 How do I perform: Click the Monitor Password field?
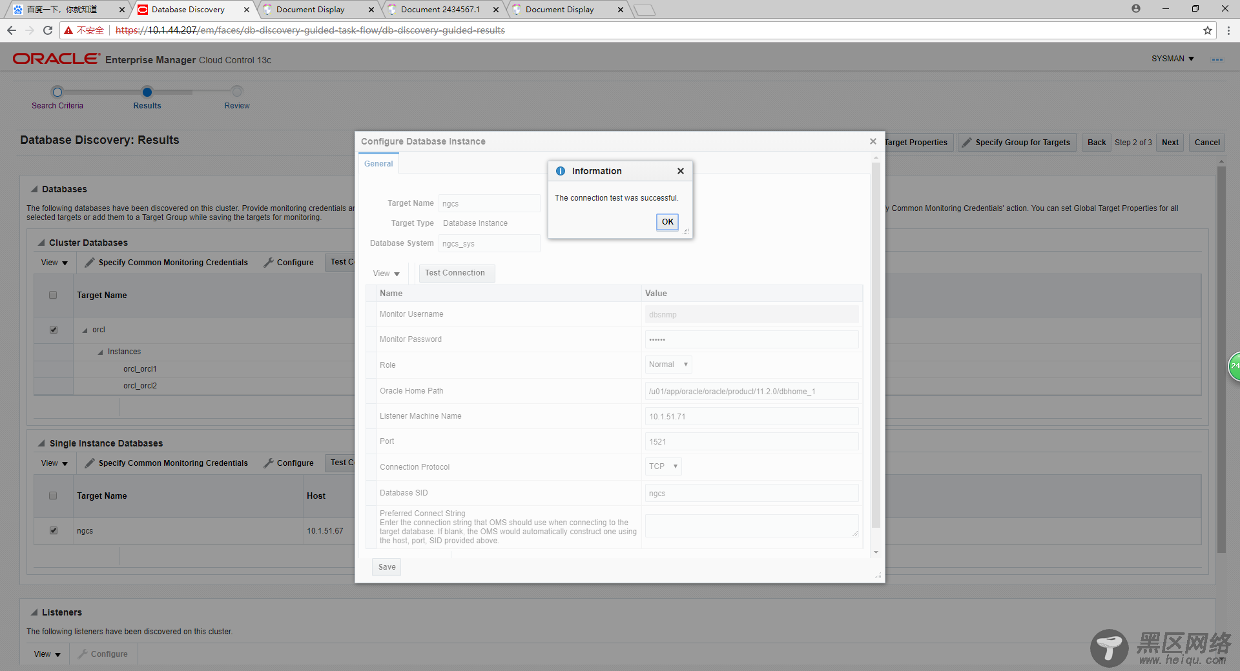click(x=752, y=339)
